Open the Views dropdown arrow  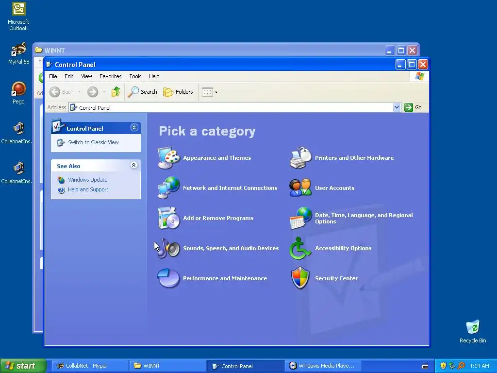216,93
